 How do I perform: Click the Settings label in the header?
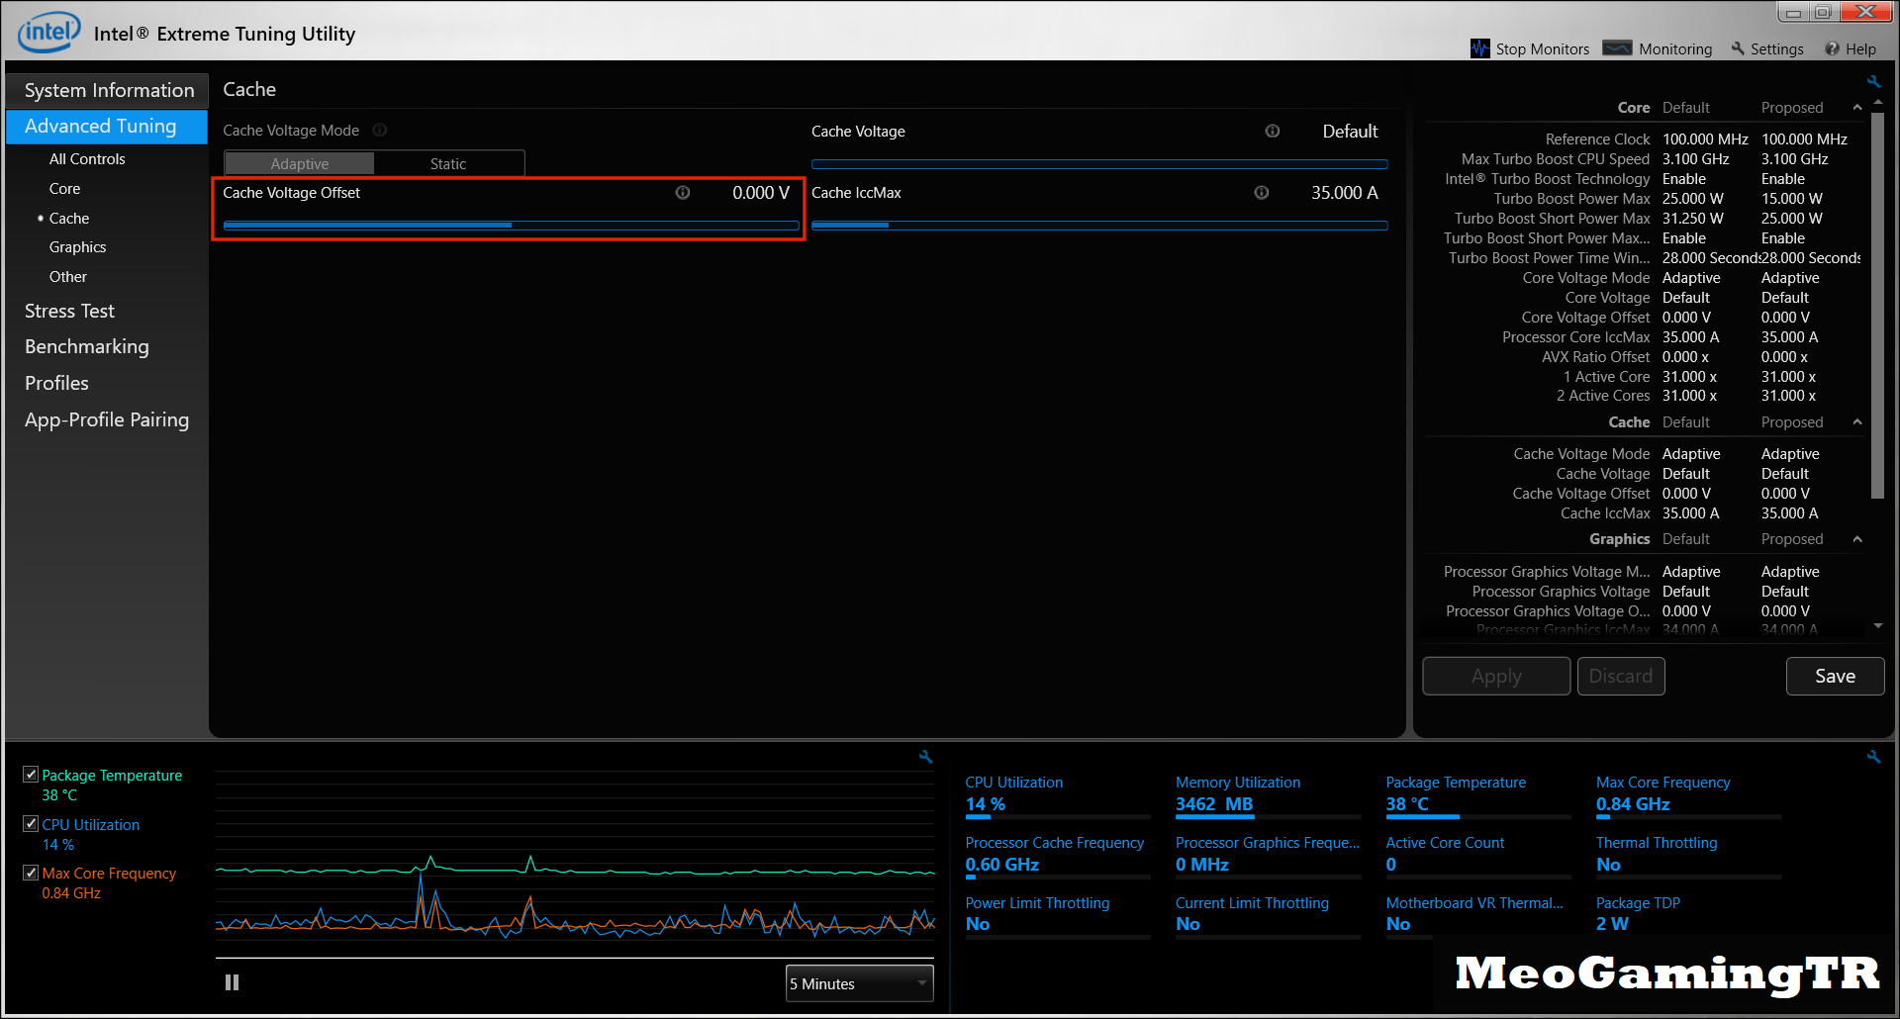click(1777, 48)
